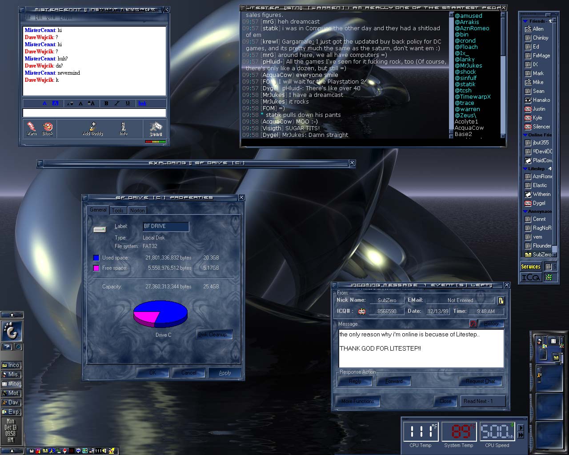The width and height of the screenshot is (569, 455).
Task: Cancel the drive properties dialog
Action: (x=188, y=373)
